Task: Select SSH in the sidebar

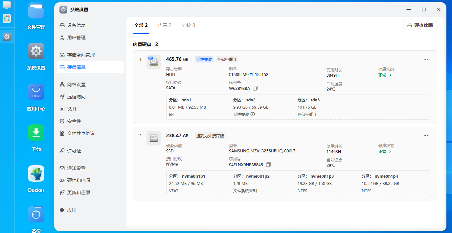Action: click(x=71, y=109)
